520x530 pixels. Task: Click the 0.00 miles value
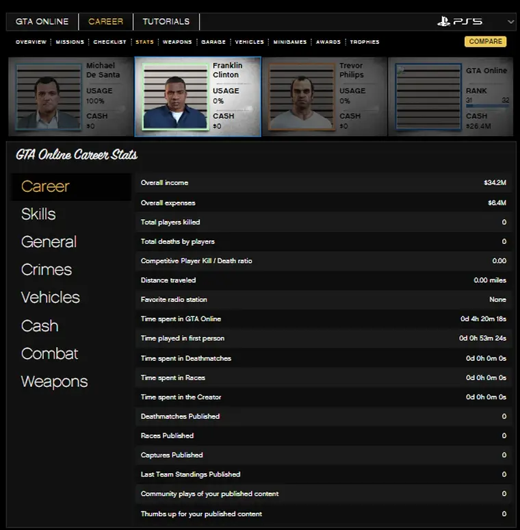pos(490,280)
